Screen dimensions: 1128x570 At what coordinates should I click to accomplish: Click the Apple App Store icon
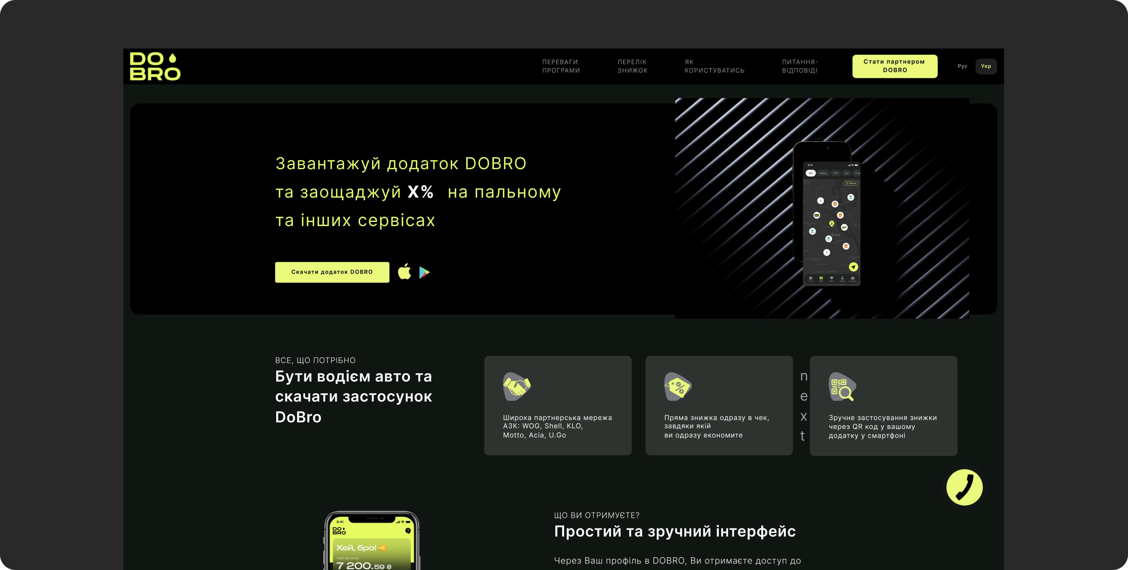(x=404, y=272)
